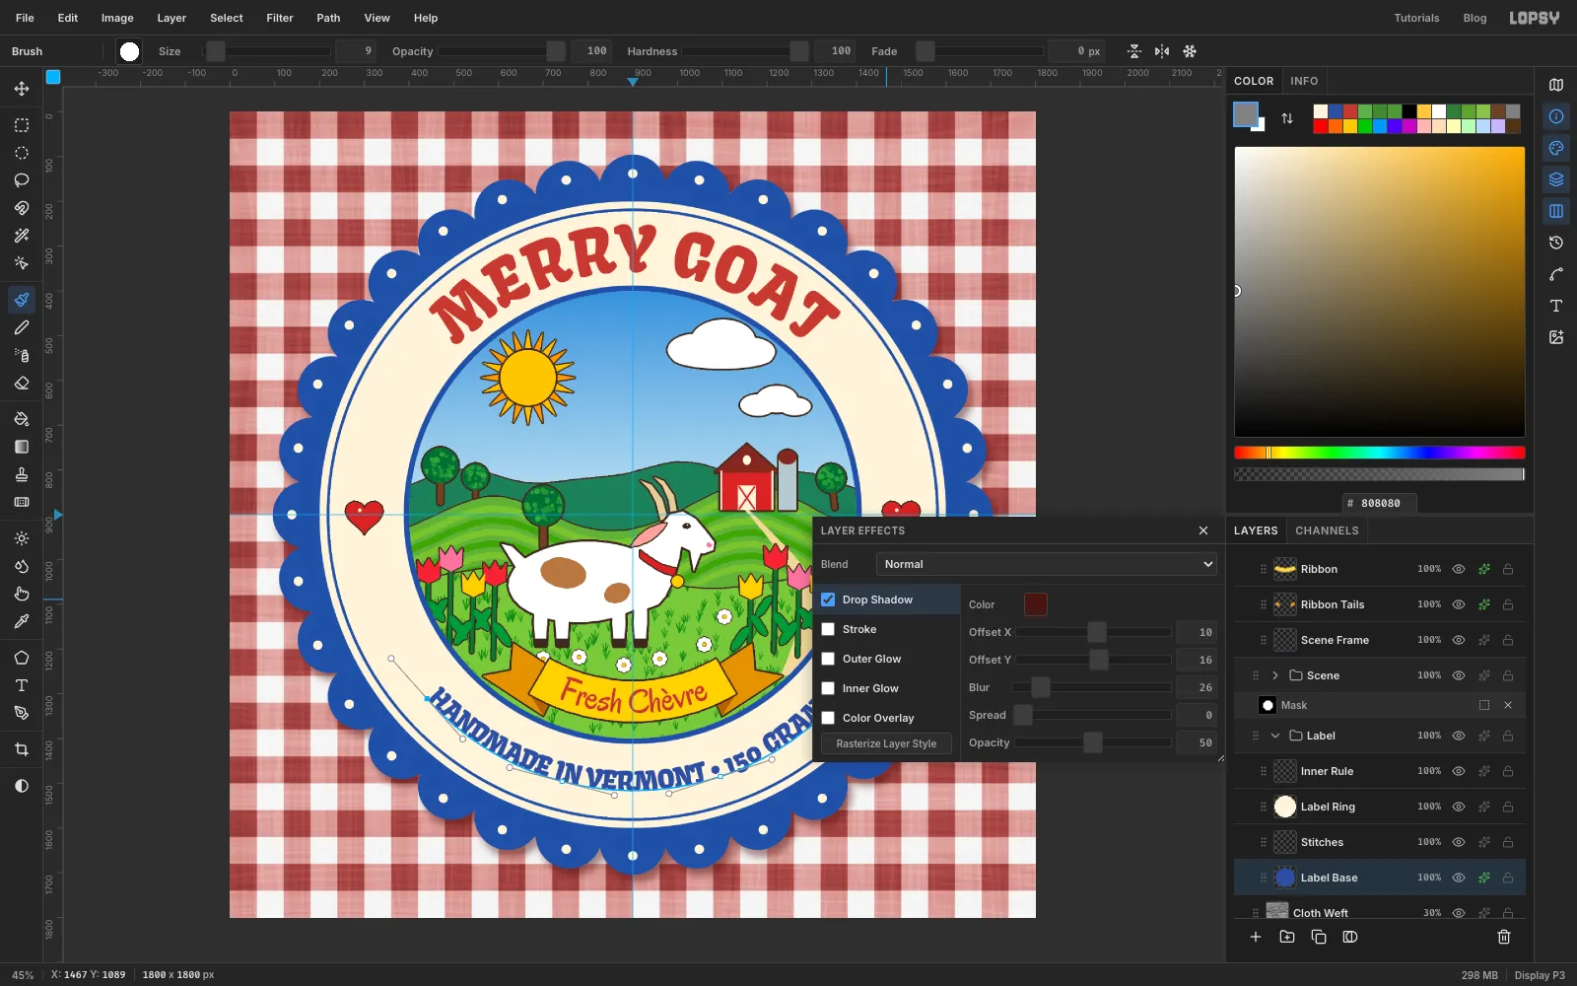The width and height of the screenshot is (1577, 986).
Task: Open the Blend mode dropdown
Action: [x=1046, y=564]
